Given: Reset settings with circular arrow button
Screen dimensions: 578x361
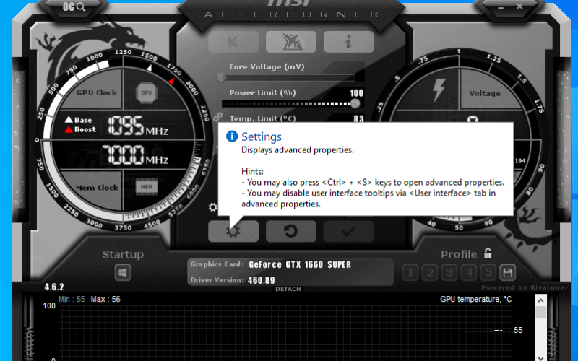Looking at the screenshot, I should pyautogui.click(x=291, y=231).
